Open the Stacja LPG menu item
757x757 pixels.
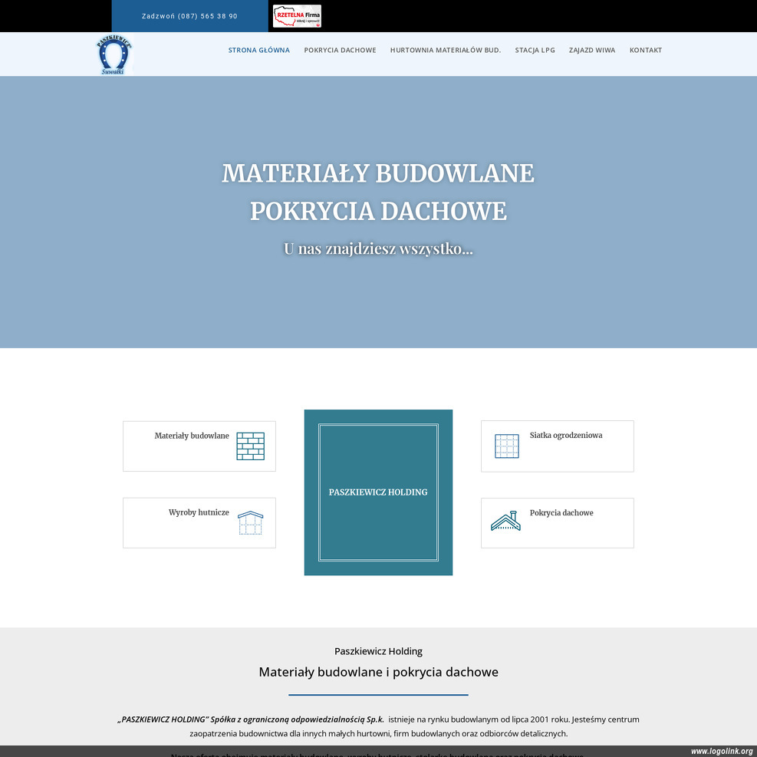[535, 50]
